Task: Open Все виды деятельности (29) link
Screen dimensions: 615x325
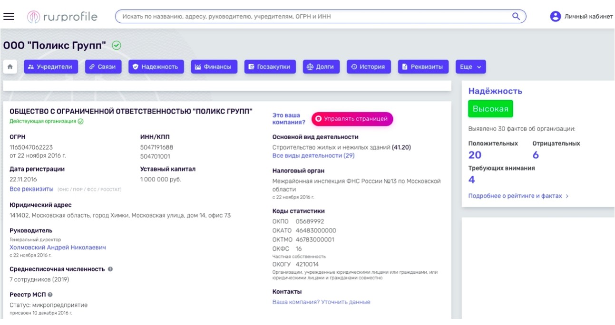Action: point(313,156)
